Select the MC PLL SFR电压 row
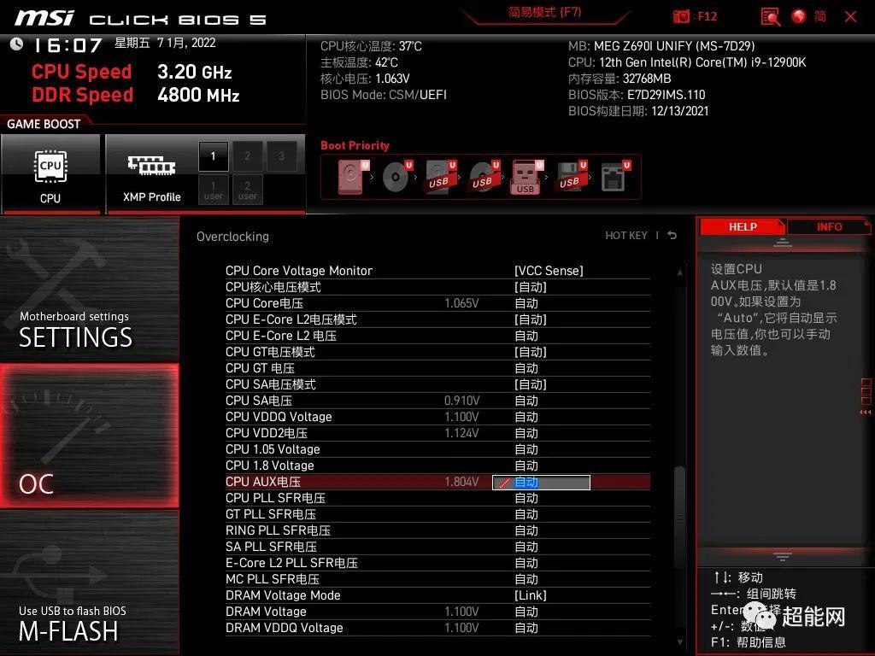This screenshot has width=875, height=656. [437, 579]
